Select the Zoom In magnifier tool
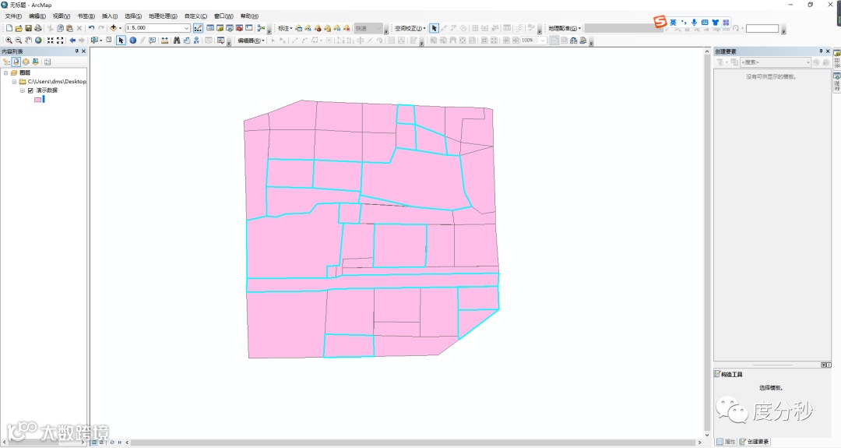 coord(9,41)
